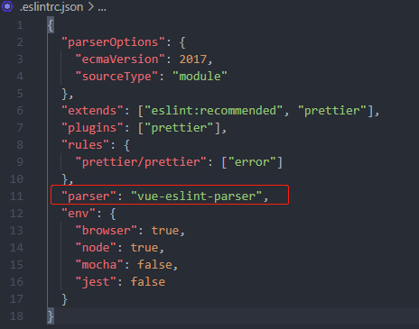Click the "parserOptions" key on line 2

point(113,42)
